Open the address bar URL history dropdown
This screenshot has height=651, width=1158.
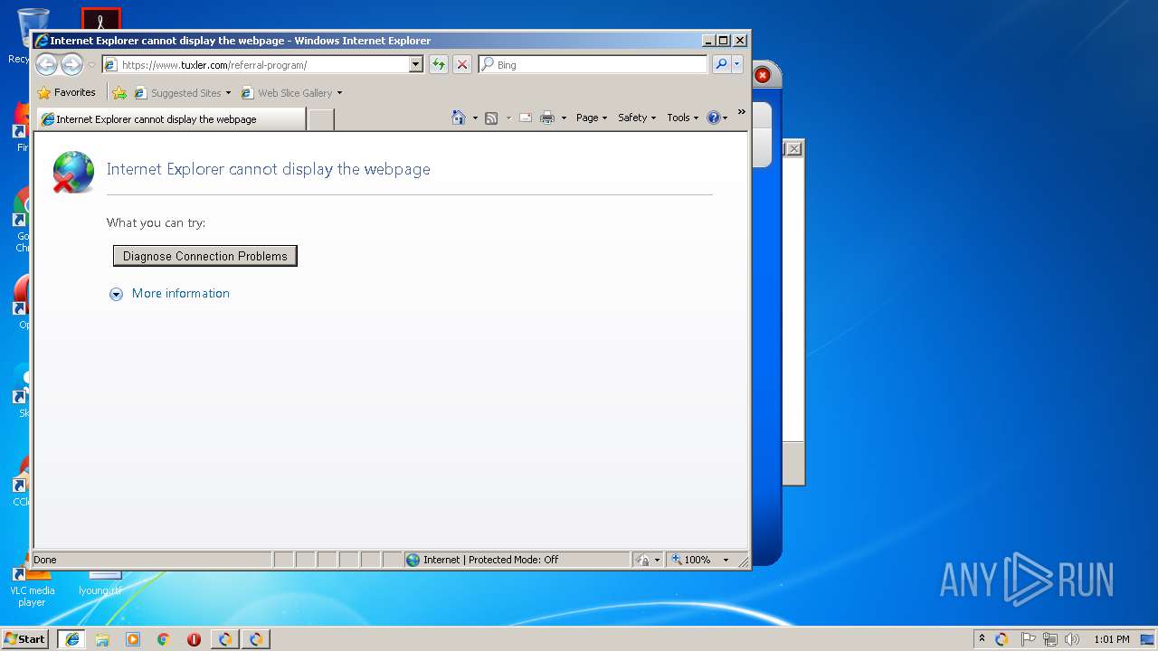(x=416, y=64)
